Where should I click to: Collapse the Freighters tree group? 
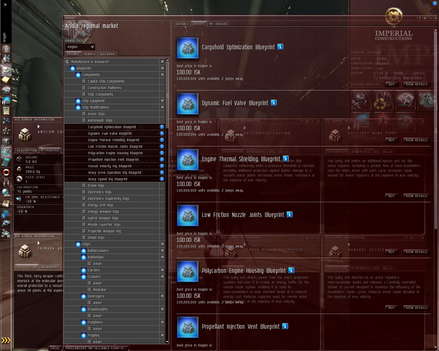click(162, 322)
